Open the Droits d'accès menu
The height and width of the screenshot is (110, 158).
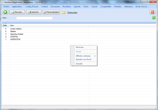pyautogui.click(x=143, y=6)
